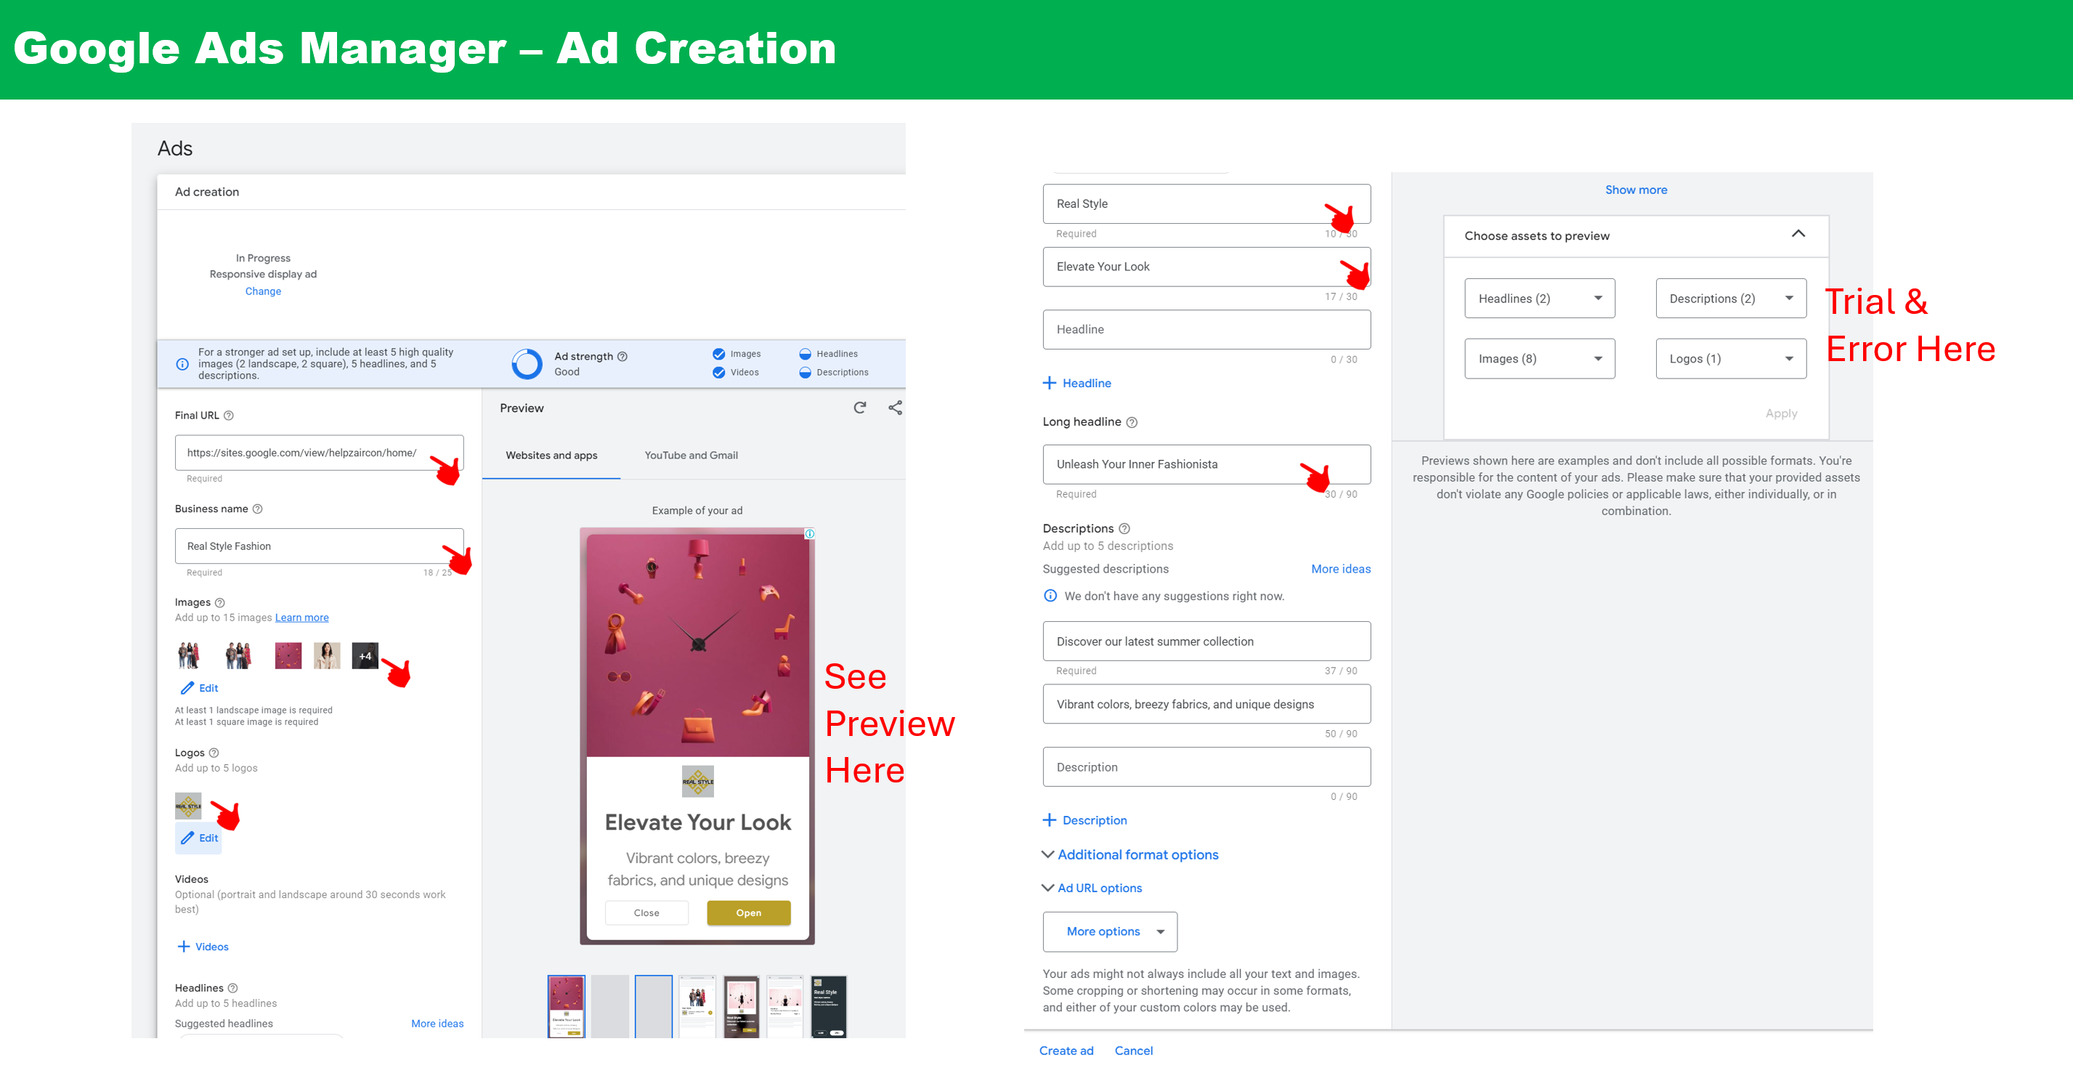
Task: Click the share preview icon
Action: point(895,408)
